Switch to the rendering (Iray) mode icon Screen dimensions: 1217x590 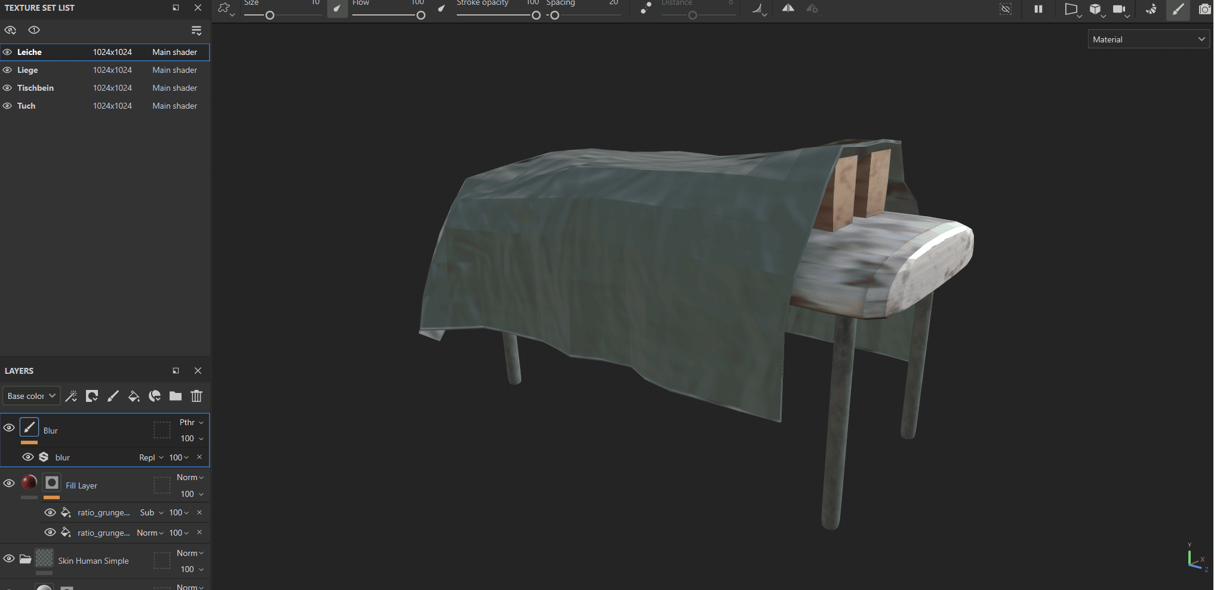(1151, 9)
